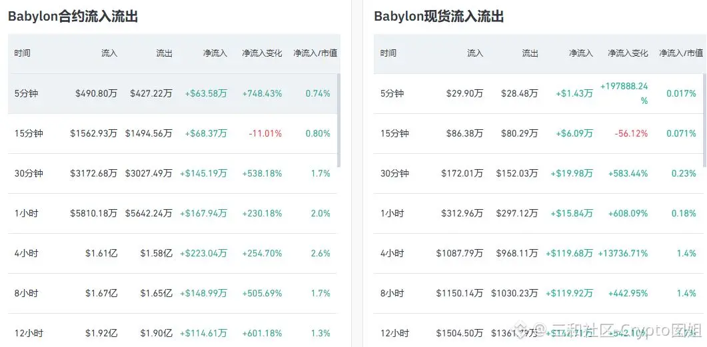
Task: Click the 净流入 header in the 现货 table
Action: 581,53
